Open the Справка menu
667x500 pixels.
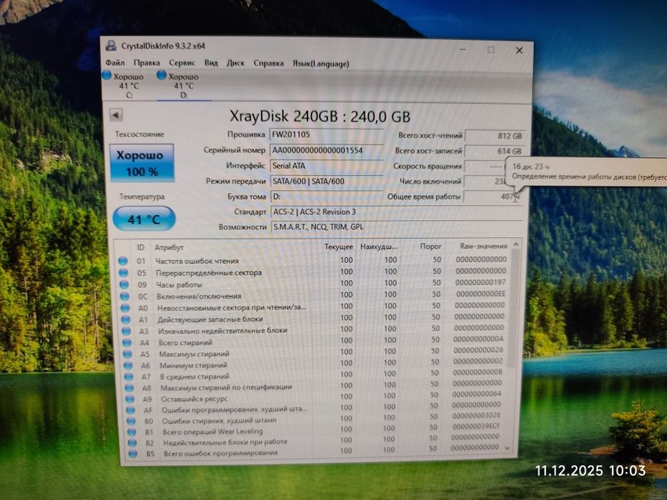(x=268, y=64)
